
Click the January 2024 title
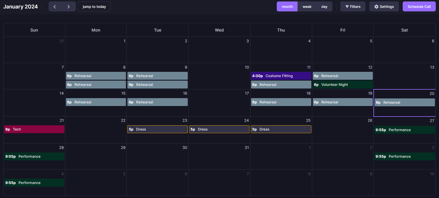(x=21, y=6)
